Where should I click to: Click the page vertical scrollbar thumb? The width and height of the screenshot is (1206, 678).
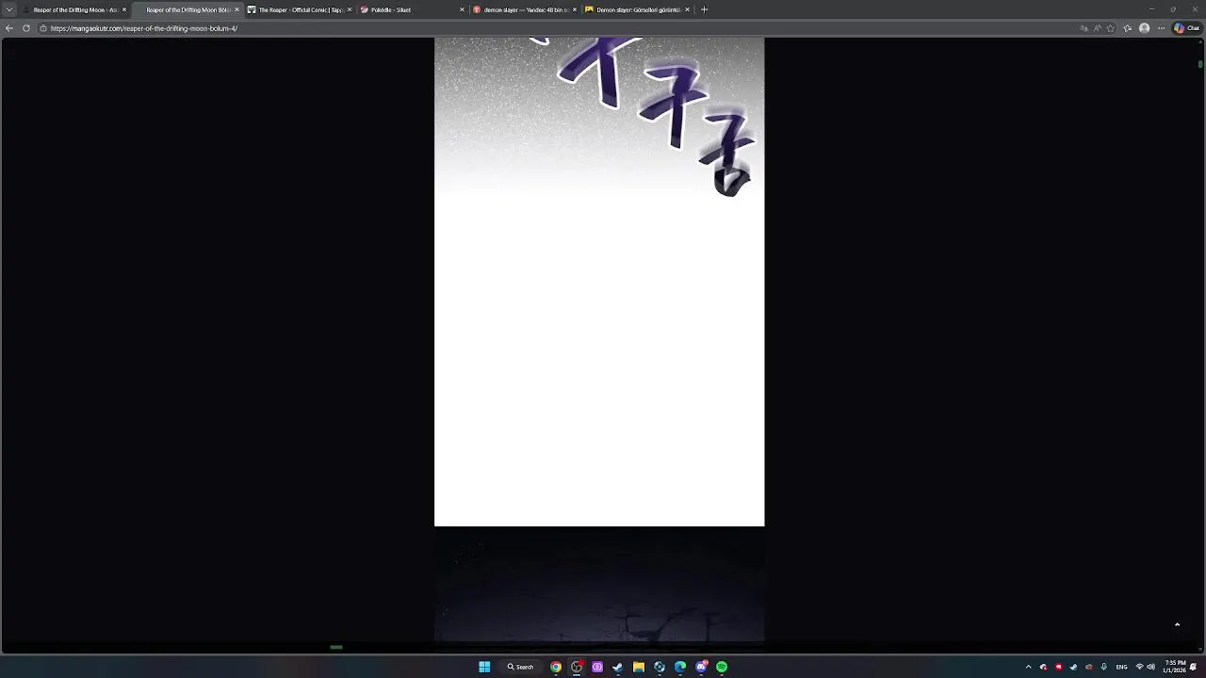pos(1200,64)
